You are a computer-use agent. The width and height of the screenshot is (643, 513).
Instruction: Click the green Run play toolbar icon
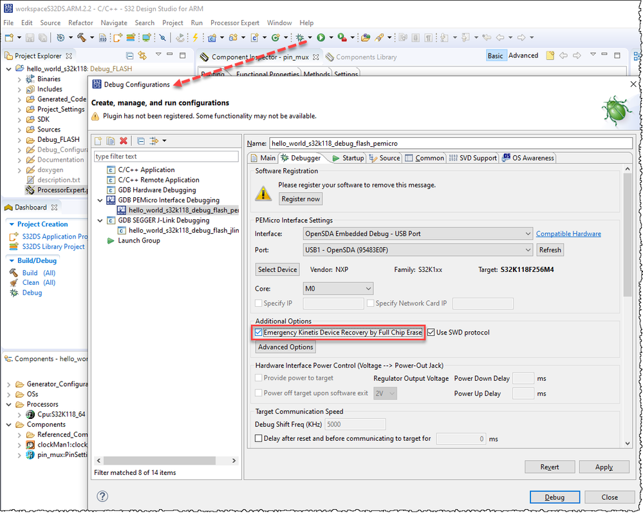(x=321, y=38)
